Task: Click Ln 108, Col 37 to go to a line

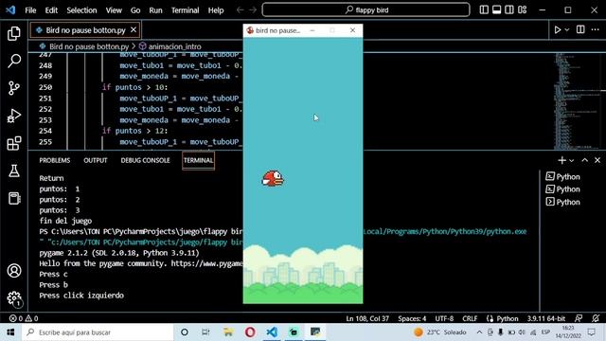Action: pyautogui.click(x=367, y=318)
